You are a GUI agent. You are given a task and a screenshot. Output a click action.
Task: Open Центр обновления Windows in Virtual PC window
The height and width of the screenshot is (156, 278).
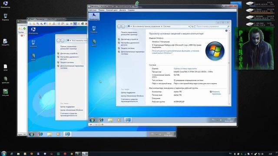pyautogui.click(x=132, y=96)
